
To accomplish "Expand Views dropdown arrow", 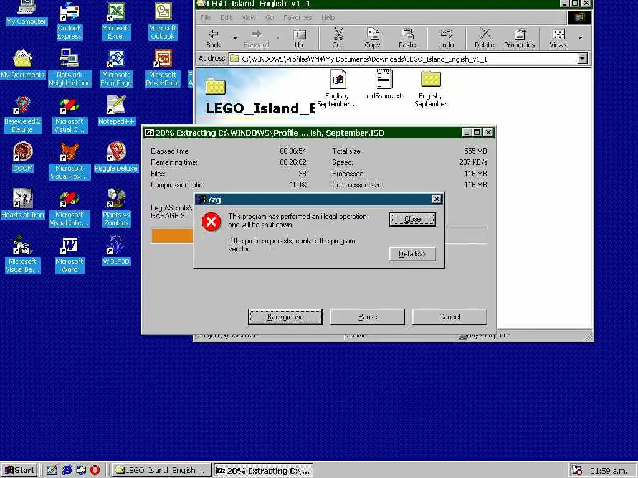I will (x=580, y=38).
